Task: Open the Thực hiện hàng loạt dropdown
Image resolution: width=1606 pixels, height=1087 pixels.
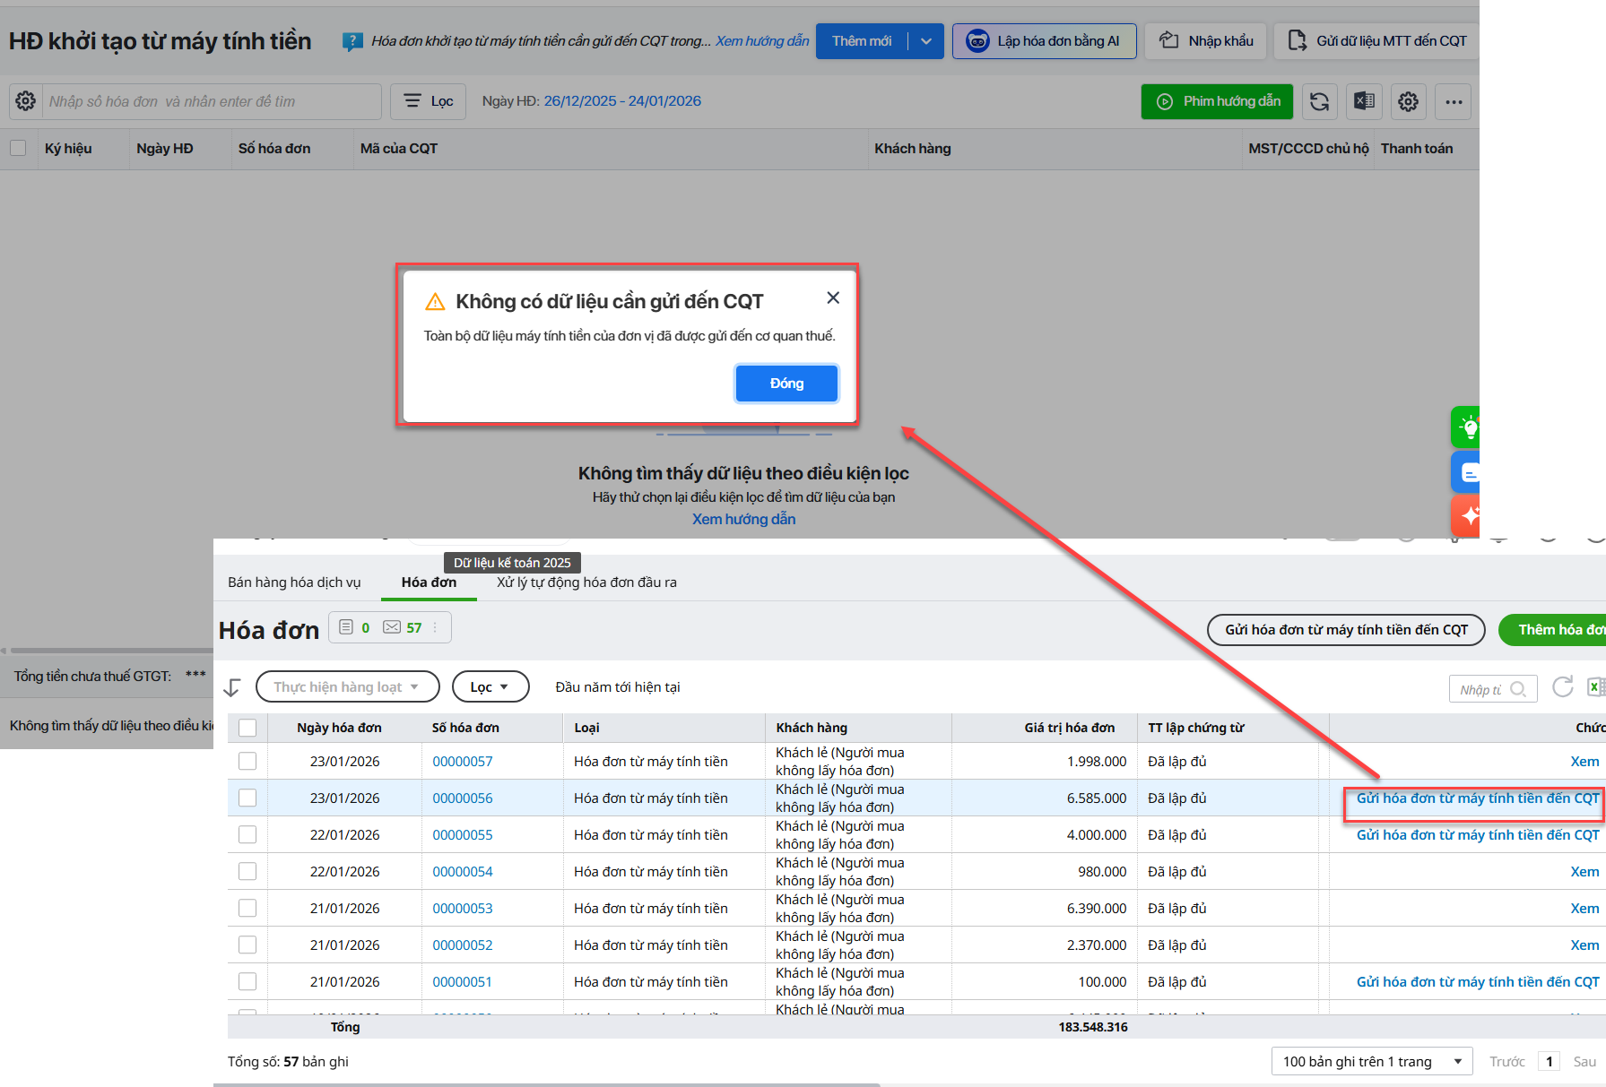Action: click(x=347, y=687)
